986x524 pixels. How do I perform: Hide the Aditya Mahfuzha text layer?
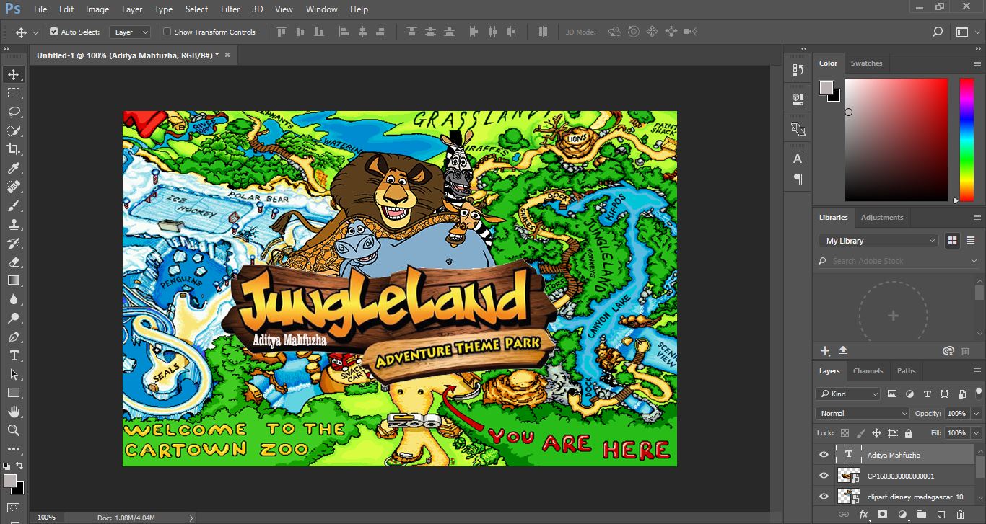[x=824, y=455]
